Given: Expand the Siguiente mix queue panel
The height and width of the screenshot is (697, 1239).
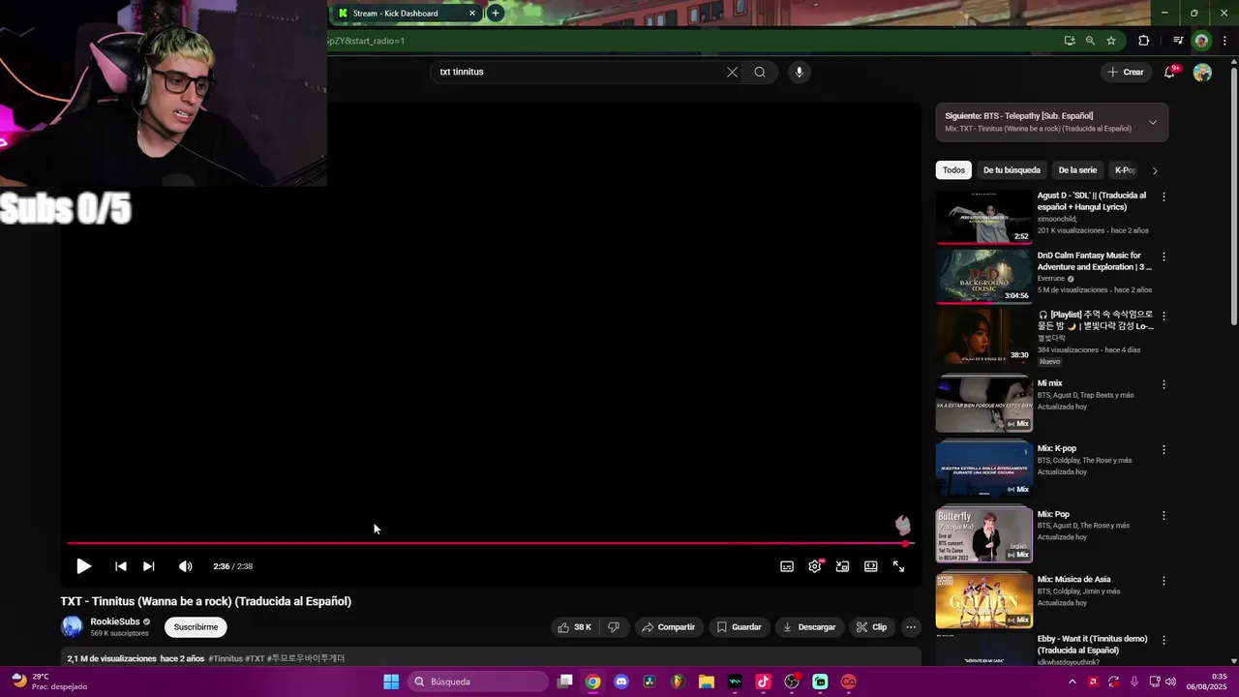Looking at the screenshot, I should [1152, 122].
